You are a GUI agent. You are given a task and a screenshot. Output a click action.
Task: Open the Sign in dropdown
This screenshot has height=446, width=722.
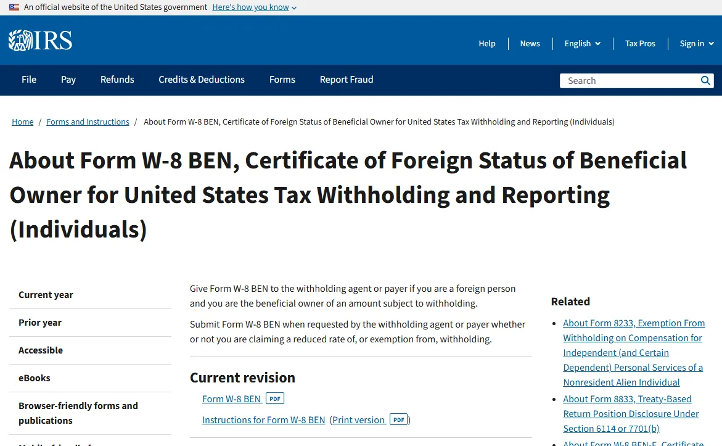[697, 43]
